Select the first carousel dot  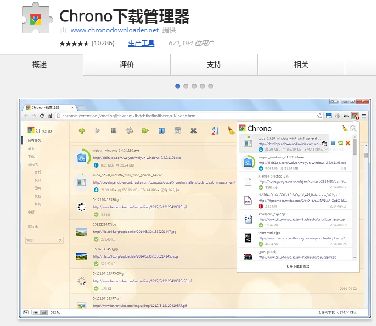point(178,86)
